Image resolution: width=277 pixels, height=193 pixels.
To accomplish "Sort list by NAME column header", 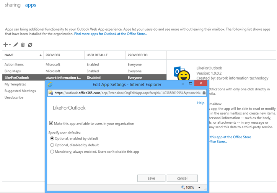I will coord(9,55).
